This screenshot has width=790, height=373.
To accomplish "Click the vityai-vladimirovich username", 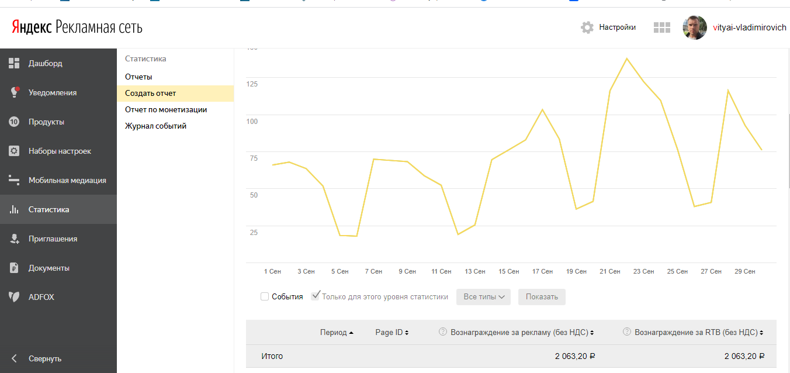I will (x=750, y=27).
